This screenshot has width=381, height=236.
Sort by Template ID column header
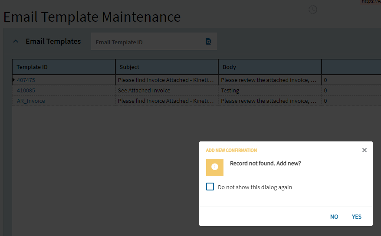[64, 67]
